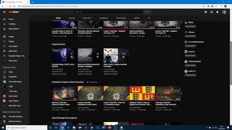Toggle SUBSCRIBED button for Destro YT
232x130 pixels.
[190, 75]
